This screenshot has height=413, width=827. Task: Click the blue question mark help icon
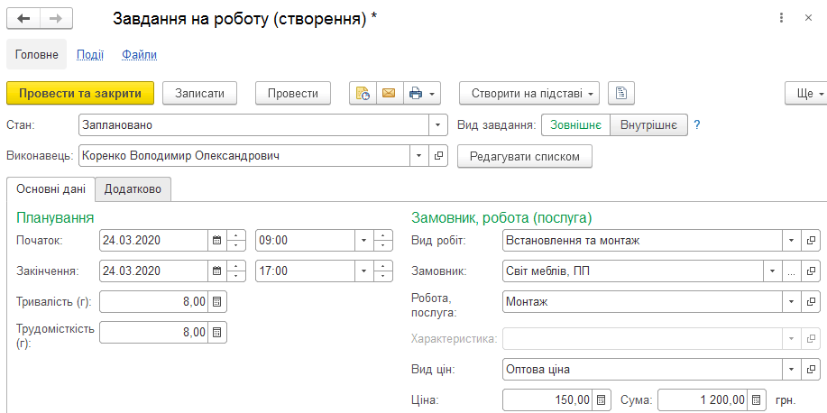[697, 125]
